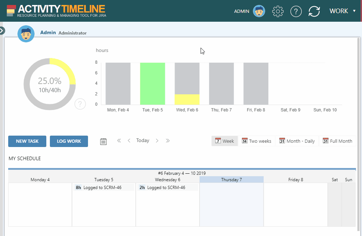Jump back several weeks with double-left arrow
The height and width of the screenshot is (236, 362).
[119, 141]
